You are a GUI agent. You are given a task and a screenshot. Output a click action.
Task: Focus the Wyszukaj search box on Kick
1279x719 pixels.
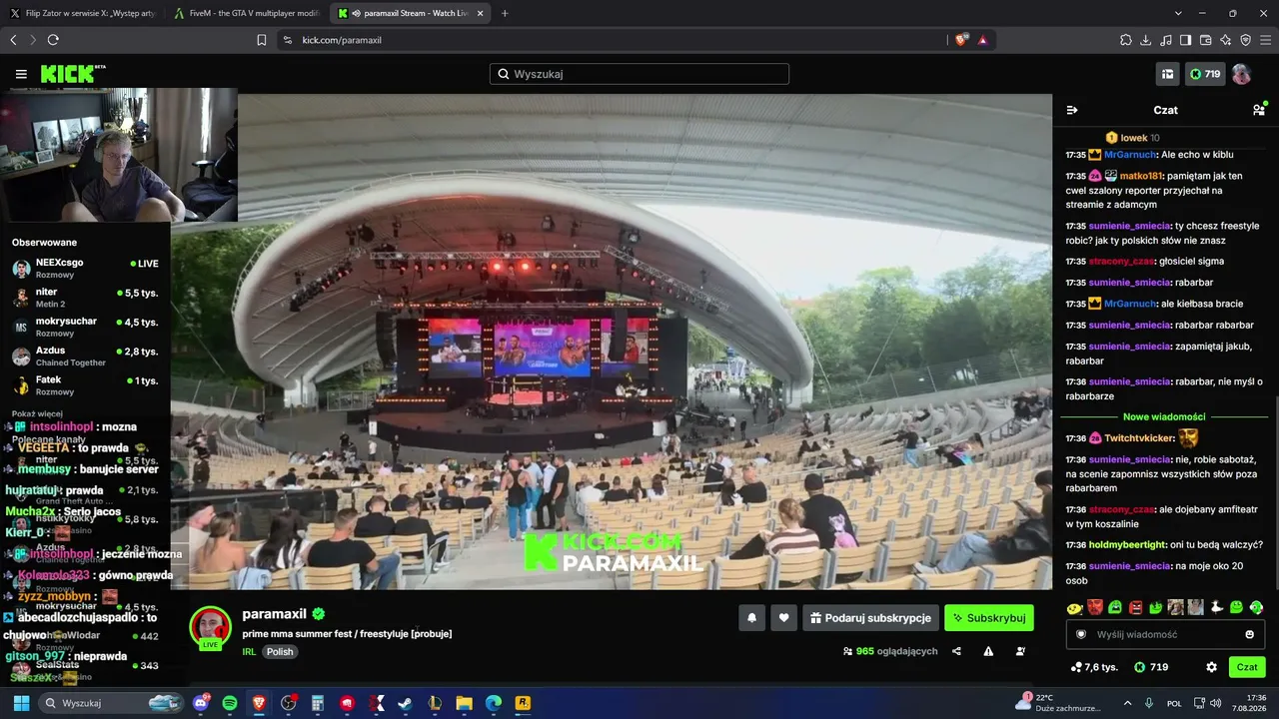[639, 74]
